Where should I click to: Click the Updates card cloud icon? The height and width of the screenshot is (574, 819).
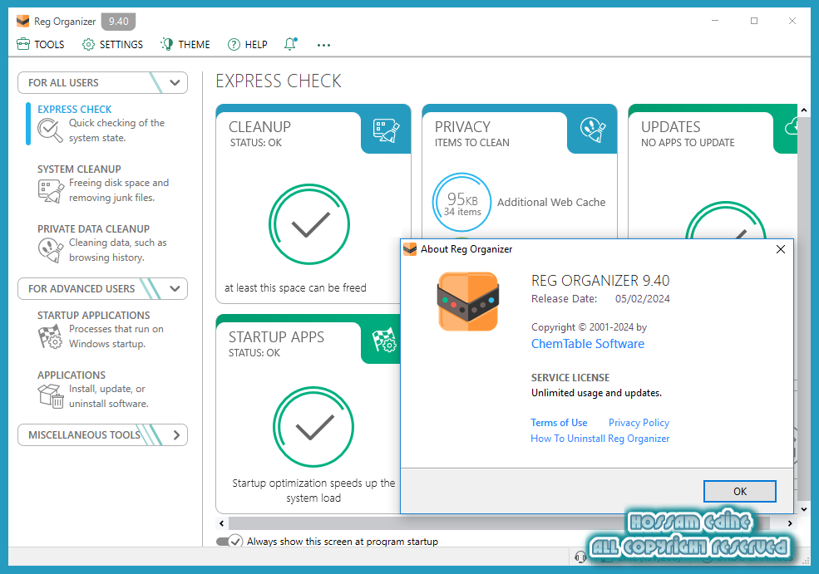[790, 127]
